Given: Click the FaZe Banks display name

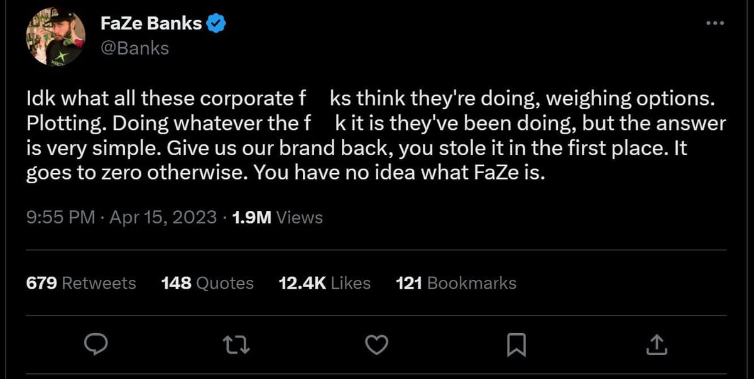Looking at the screenshot, I should tap(151, 23).
